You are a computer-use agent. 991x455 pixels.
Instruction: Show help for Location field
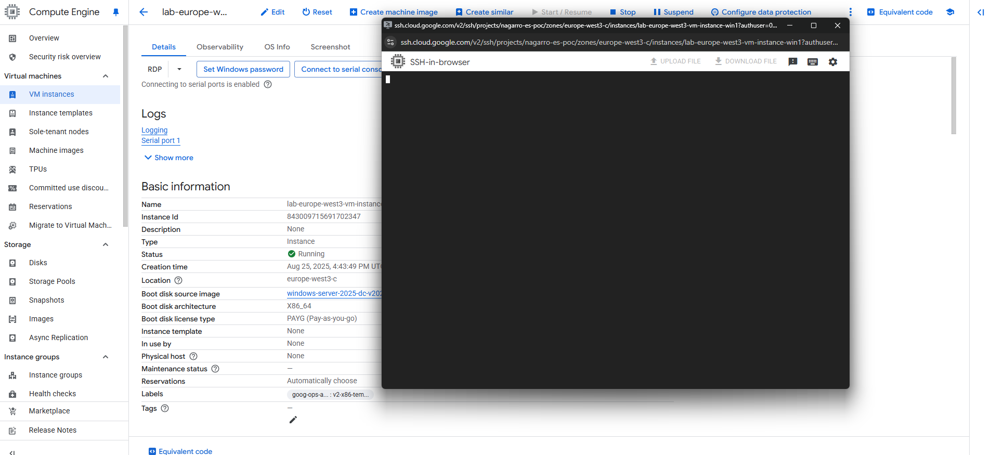click(x=178, y=280)
